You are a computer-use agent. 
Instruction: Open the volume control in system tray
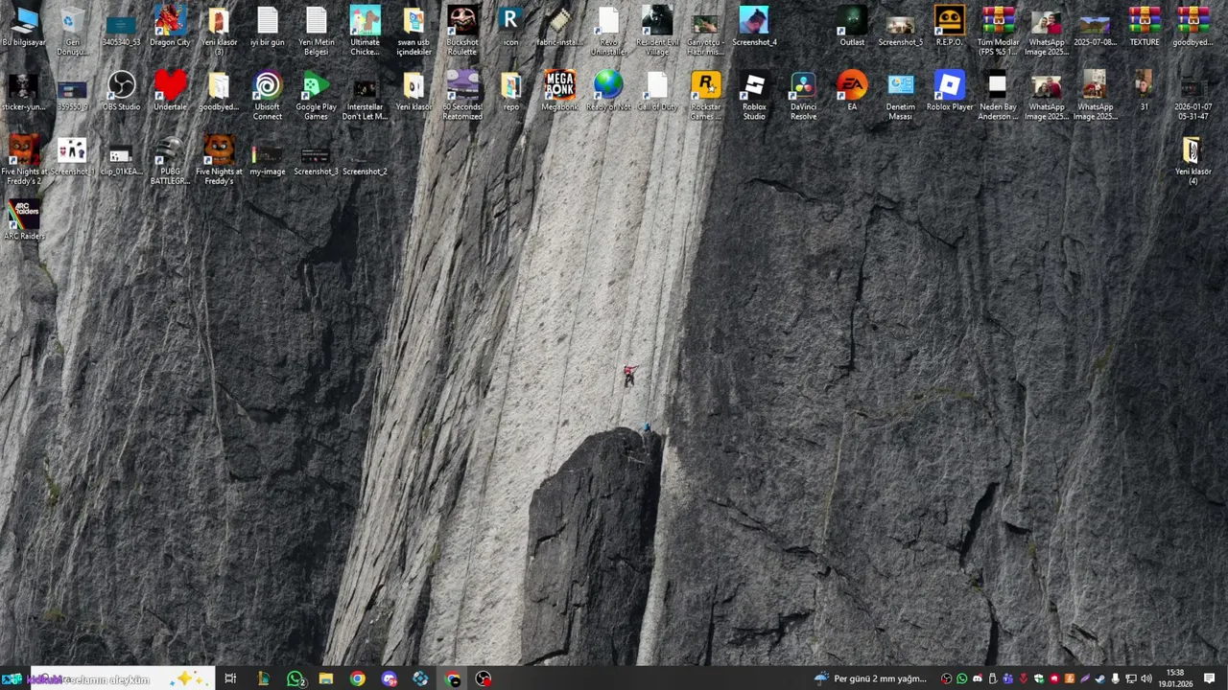[x=1146, y=678]
